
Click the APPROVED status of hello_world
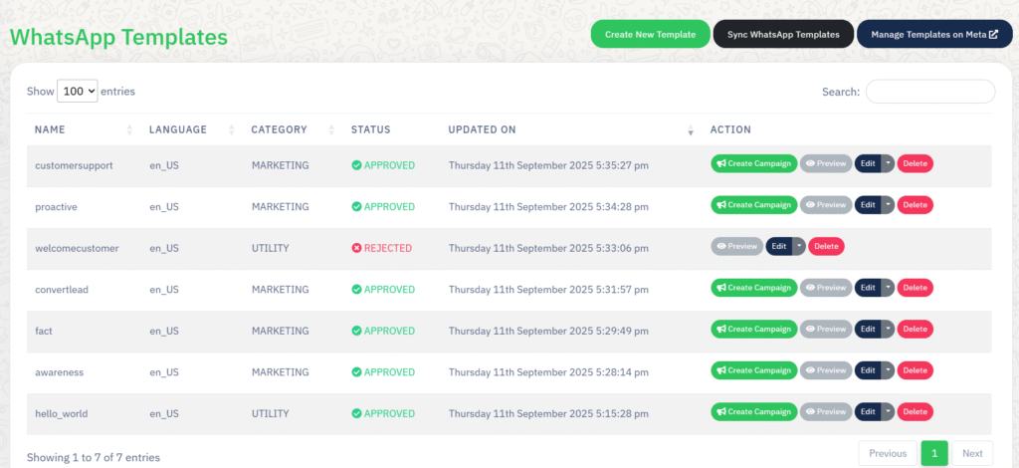[x=383, y=413]
